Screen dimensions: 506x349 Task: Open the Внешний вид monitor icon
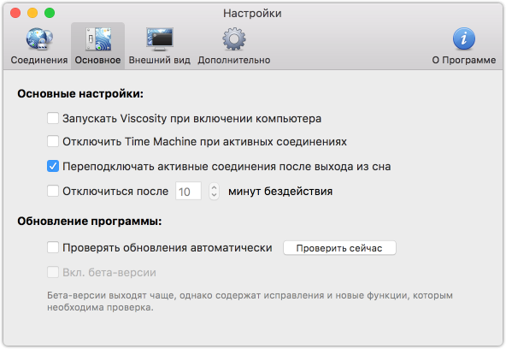[x=160, y=39]
